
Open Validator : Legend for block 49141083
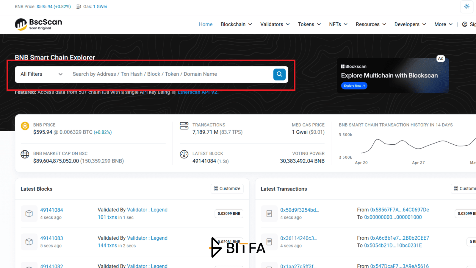(x=147, y=238)
